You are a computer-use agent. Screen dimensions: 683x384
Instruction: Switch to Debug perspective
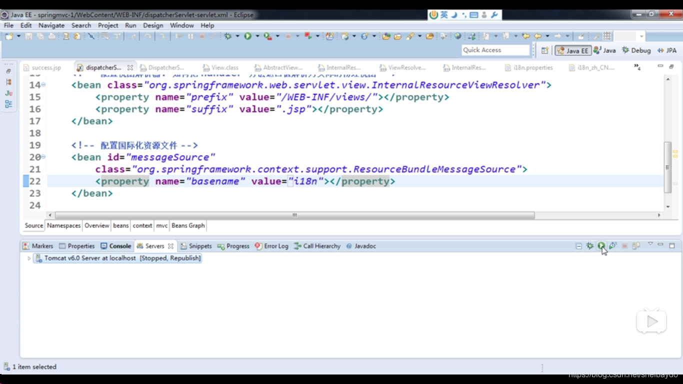[x=636, y=50]
